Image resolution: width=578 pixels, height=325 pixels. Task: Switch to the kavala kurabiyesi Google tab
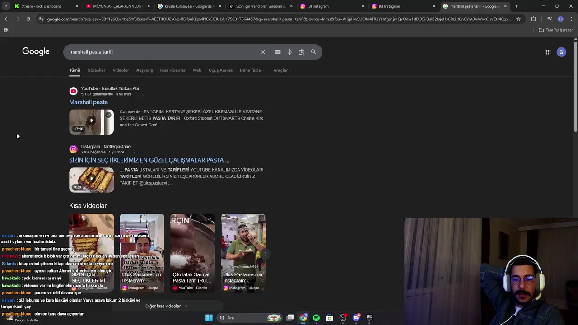tap(189, 6)
